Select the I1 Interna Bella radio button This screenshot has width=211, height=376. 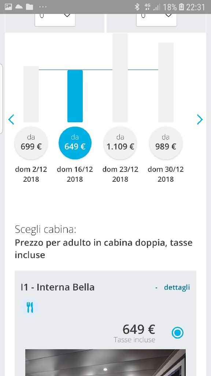[x=177, y=333]
